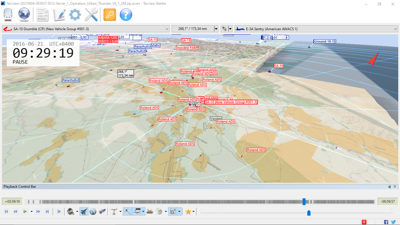This screenshot has width=400, height=225.
Task: Expand the dropdown next to relative view icon
Action: (230, 29)
